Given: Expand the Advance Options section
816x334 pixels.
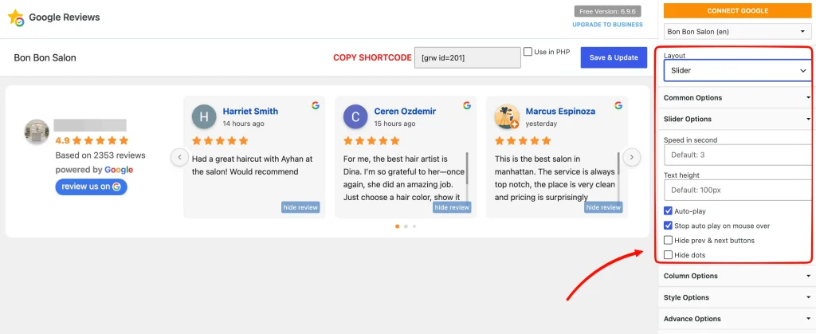Looking at the screenshot, I should [737, 319].
